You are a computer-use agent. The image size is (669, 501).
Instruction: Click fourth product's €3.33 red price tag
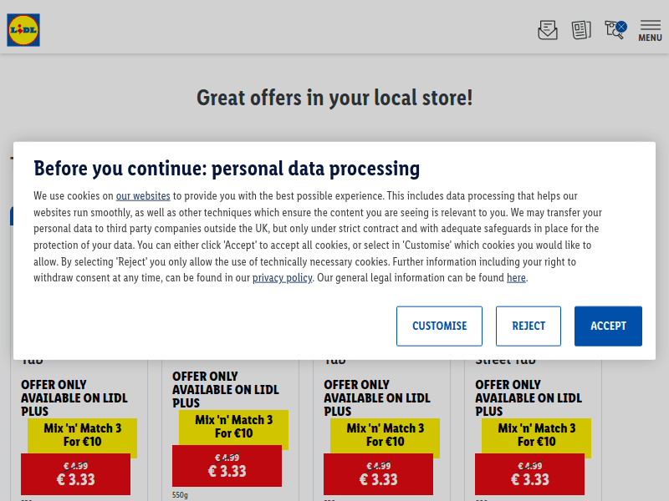point(529,474)
